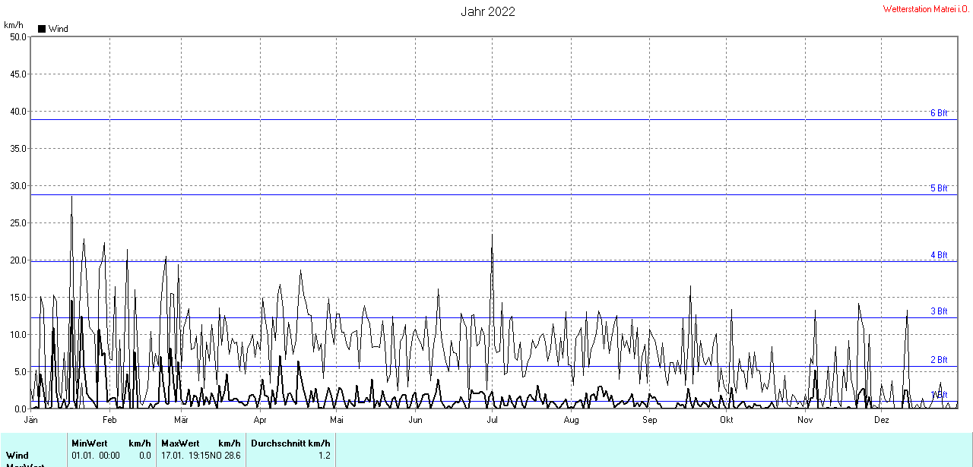The height and width of the screenshot is (467, 973).
Task: Click the 'Jahr 2022' chart title
Action: (x=488, y=11)
